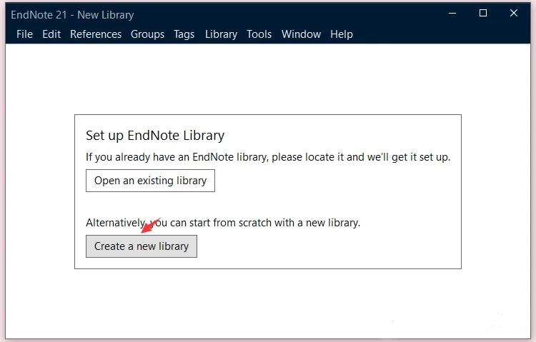
Task: Close the EndNote 21 window
Action: click(514, 13)
